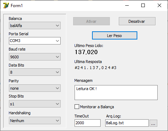Click inside the Mensagem text box
Screen dimensions: 168x131
(116, 93)
